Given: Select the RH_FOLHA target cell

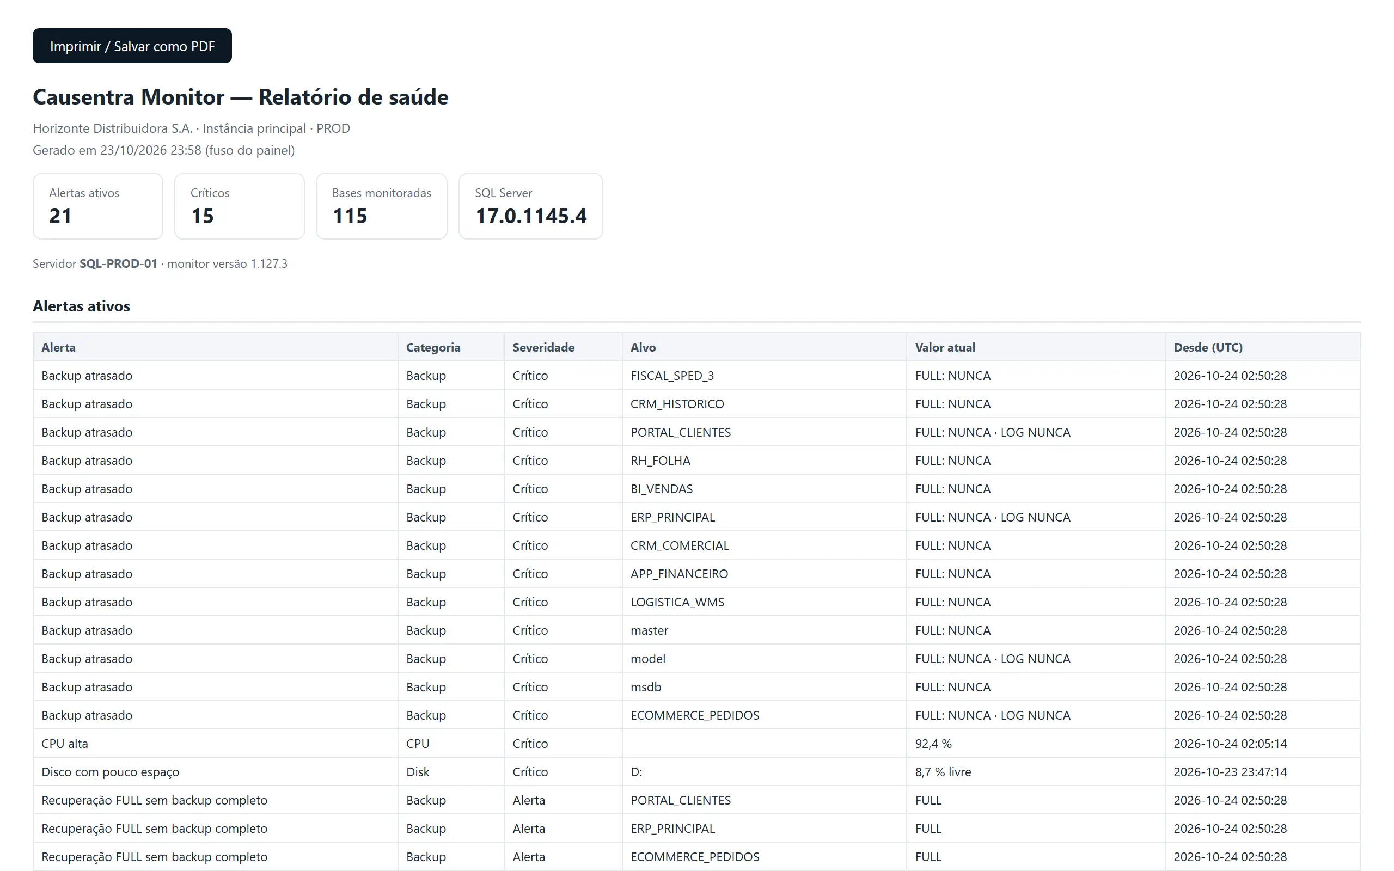Looking at the screenshot, I should tap(764, 461).
